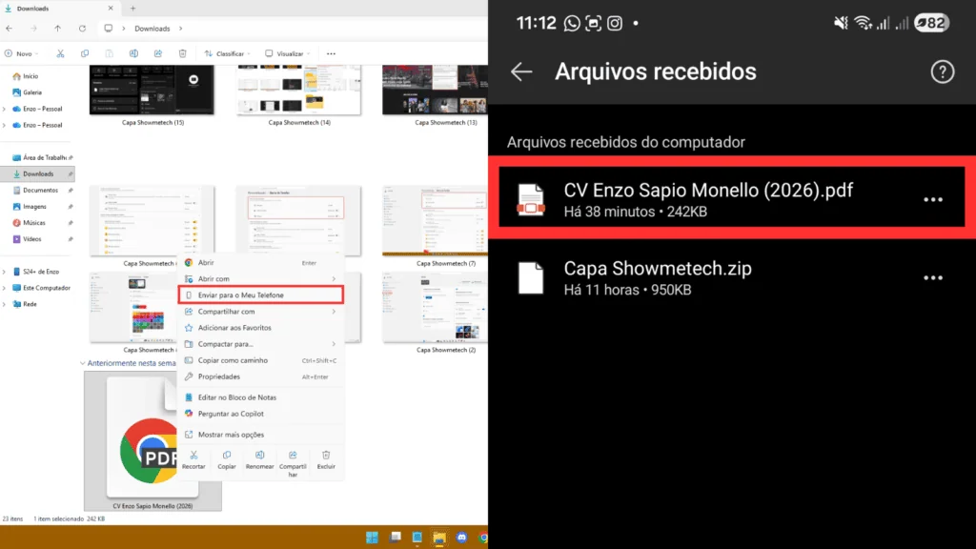This screenshot has width=976, height=549.
Task: Expand the first Enzo – Pessoal tree node
Action: pyautogui.click(x=5, y=109)
